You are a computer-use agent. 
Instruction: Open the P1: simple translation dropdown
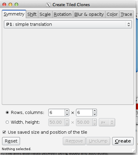click(x=68, y=24)
